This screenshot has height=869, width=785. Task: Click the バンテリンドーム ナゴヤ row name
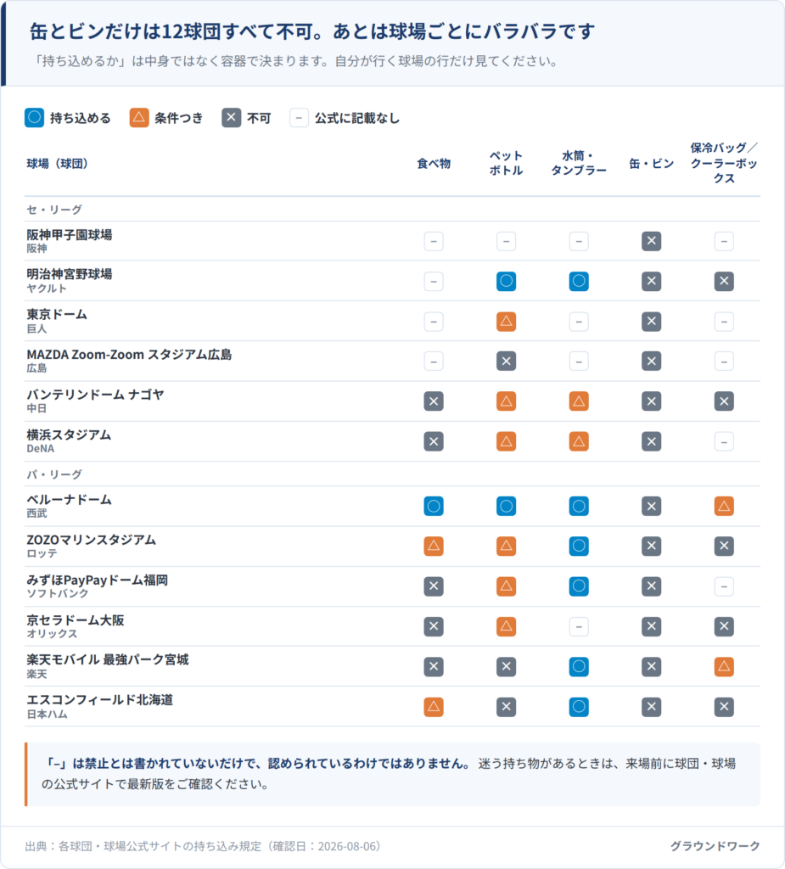coord(95,394)
